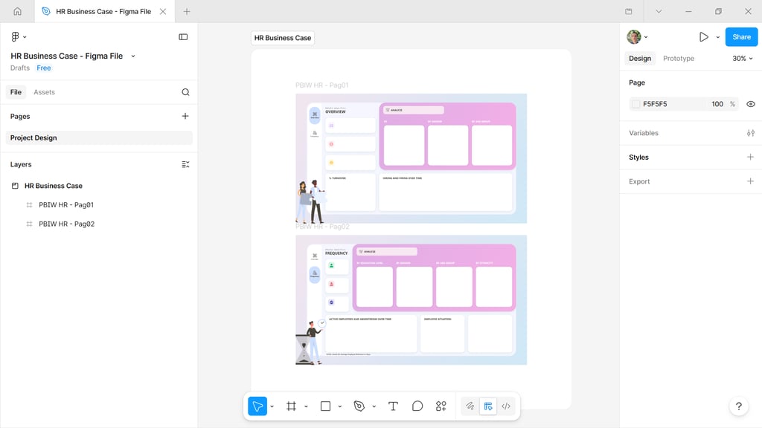Select the Text tool

393,406
